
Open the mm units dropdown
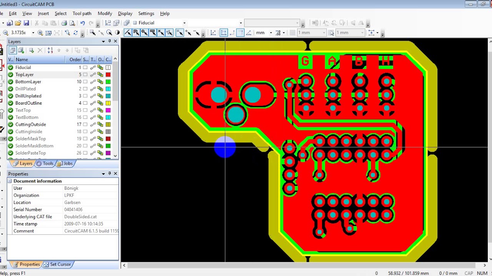tap(271, 33)
